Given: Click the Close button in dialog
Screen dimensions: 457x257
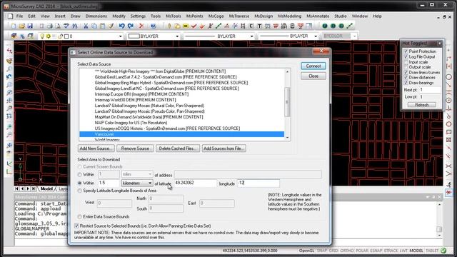Looking at the screenshot, I should point(313,76).
